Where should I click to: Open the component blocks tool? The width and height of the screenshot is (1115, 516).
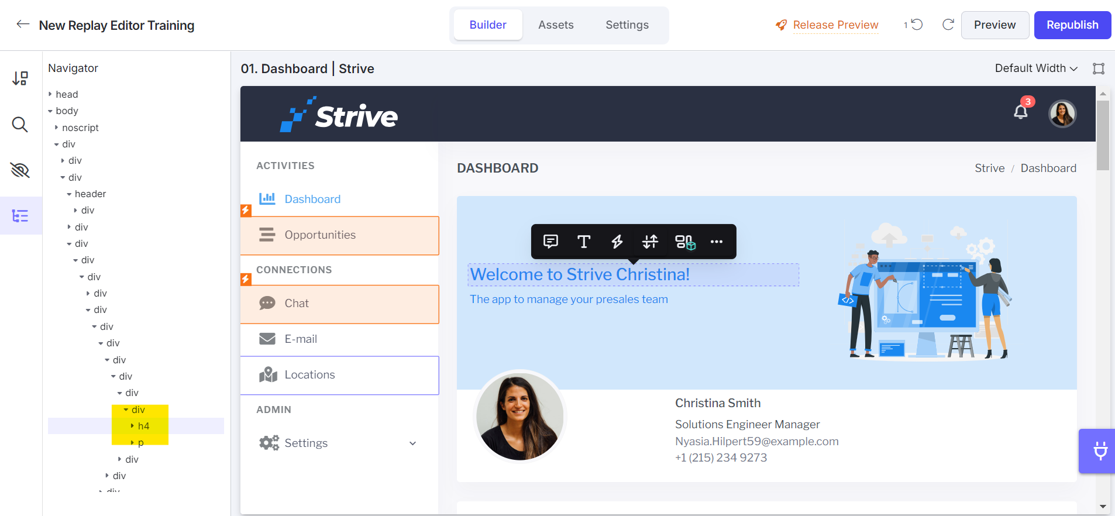coord(685,242)
